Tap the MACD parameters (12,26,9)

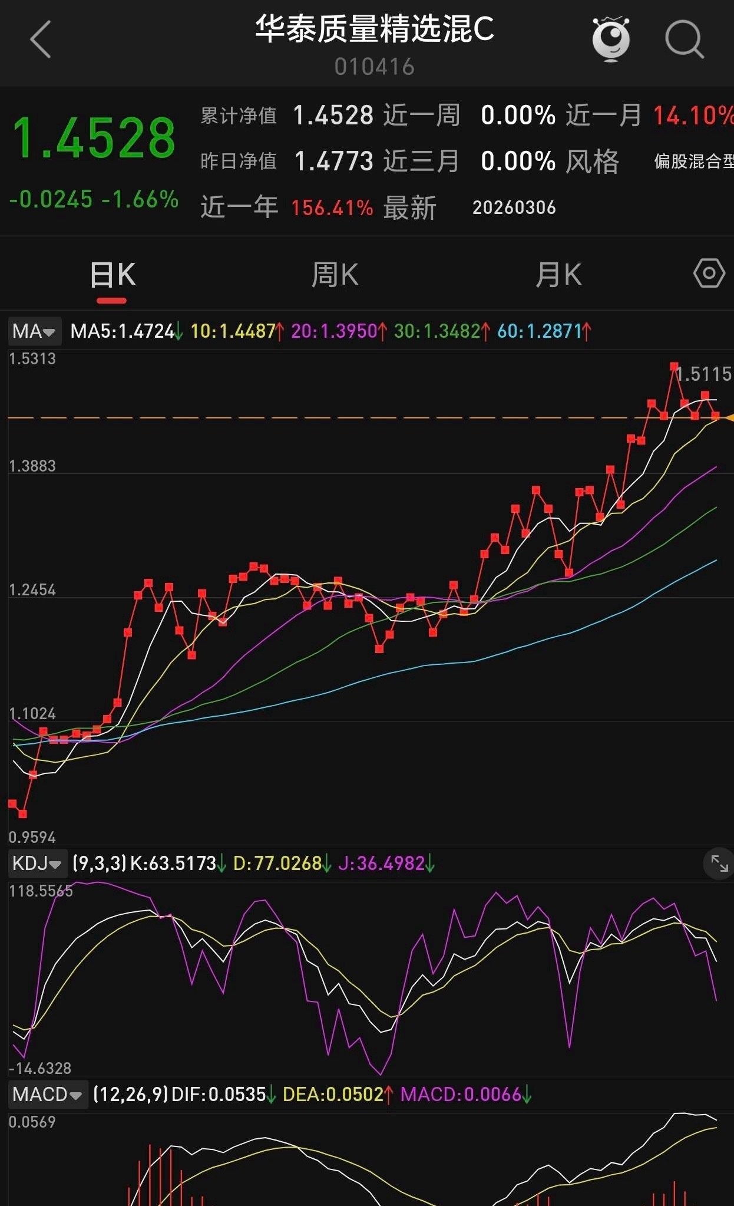pyautogui.click(x=131, y=1095)
